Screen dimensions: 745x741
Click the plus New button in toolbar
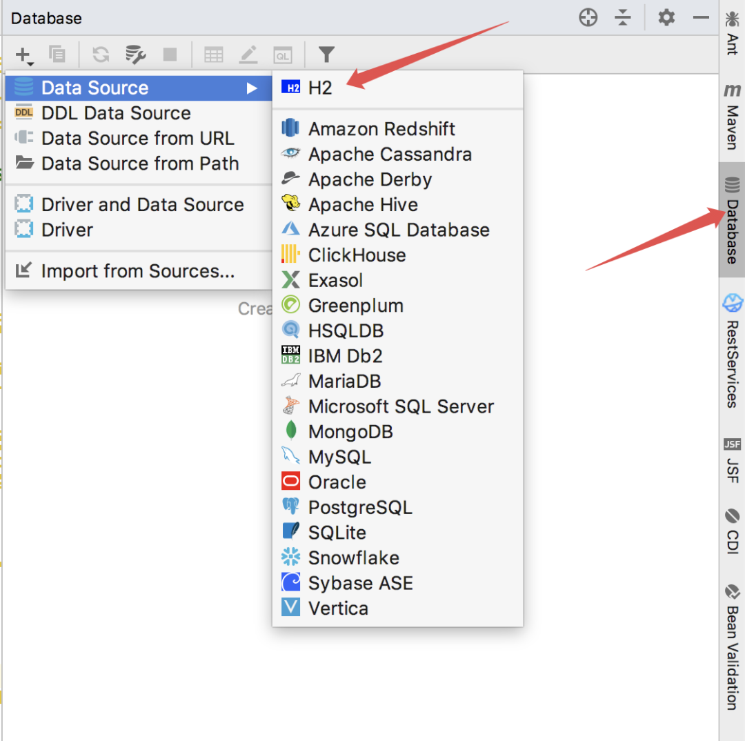[x=23, y=55]
